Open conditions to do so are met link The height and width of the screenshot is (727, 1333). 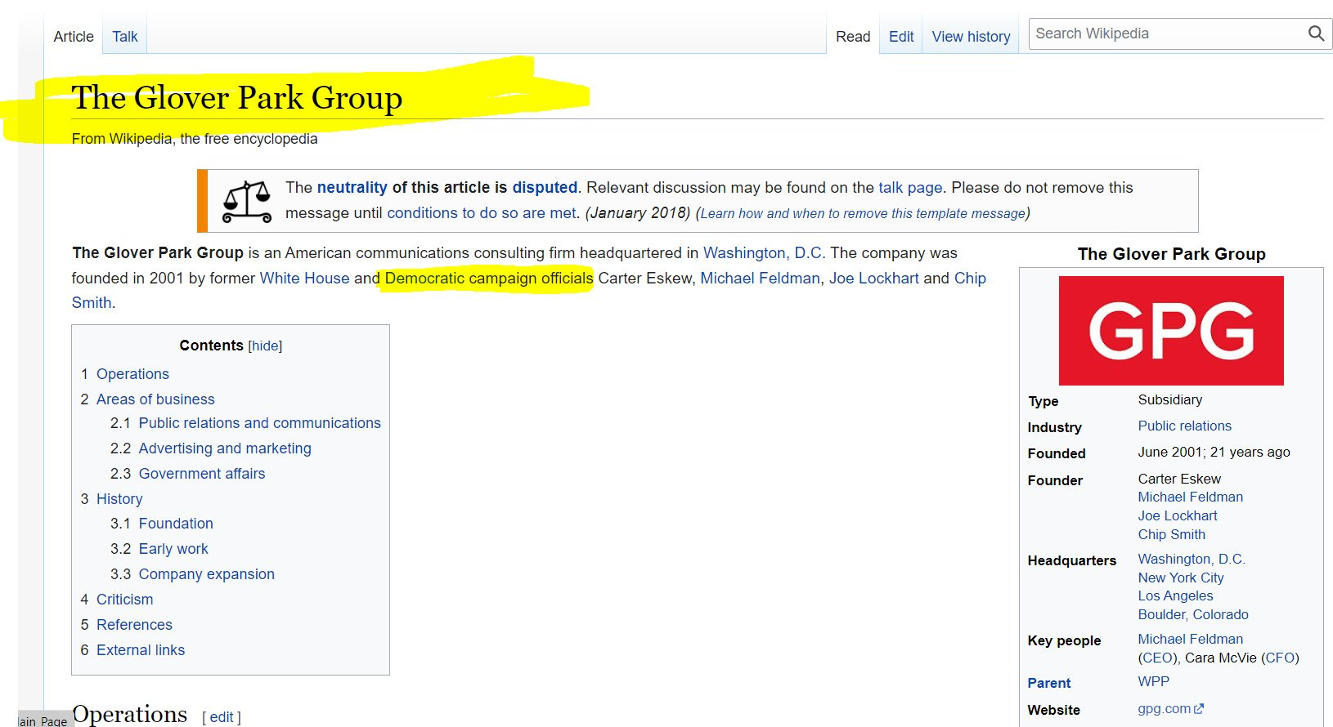pyautogui.click(x=482, y=212)
